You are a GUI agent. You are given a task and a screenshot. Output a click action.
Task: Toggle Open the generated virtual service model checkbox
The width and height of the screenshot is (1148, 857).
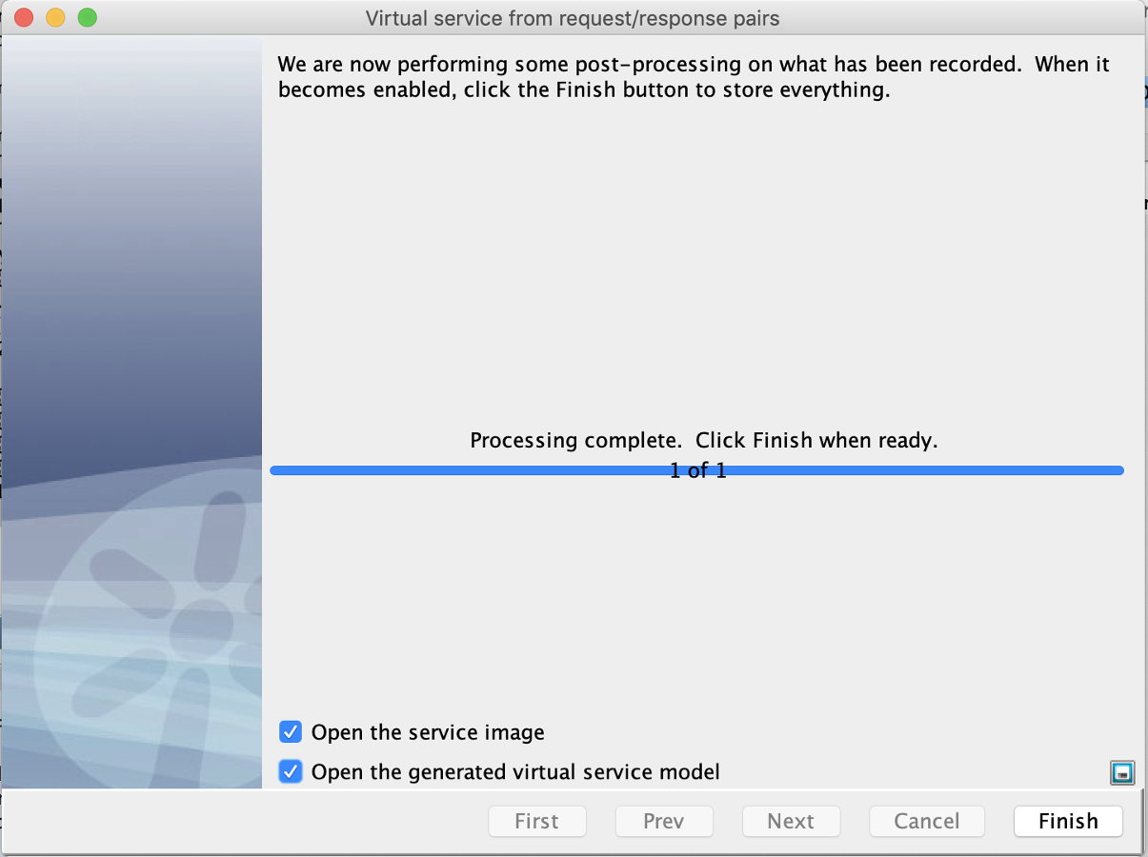click(x=291, y=771)
